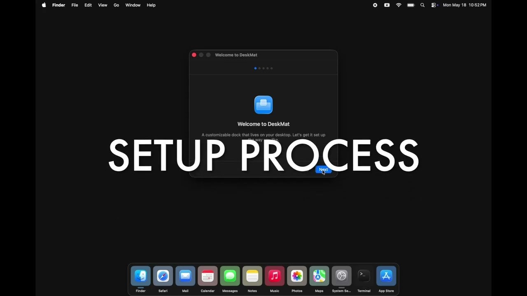Click Next in the Welcome to DeskMat window
The image size is (527, 296).
(x=324, y=169)
